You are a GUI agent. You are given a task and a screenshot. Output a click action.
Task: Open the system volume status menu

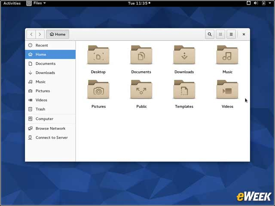point(256,3)
